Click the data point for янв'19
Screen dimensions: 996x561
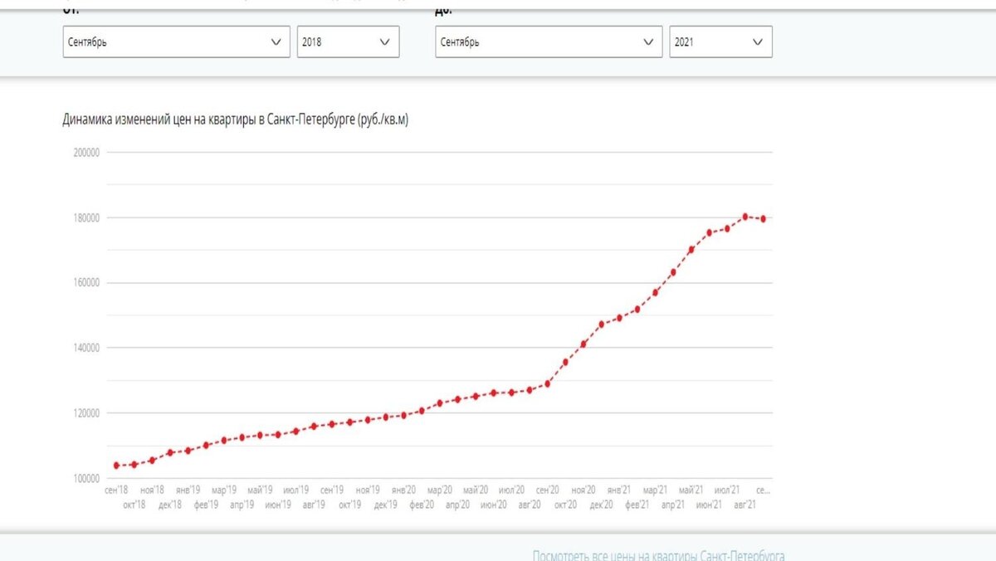(188, 451)
